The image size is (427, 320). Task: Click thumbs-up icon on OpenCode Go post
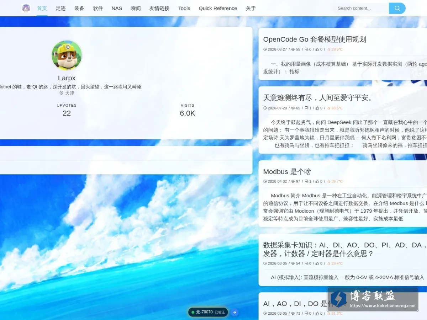pos(317,49)
